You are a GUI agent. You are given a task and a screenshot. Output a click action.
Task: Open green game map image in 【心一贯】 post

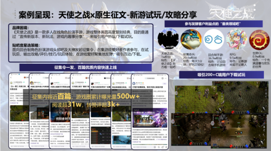point(19,113)
